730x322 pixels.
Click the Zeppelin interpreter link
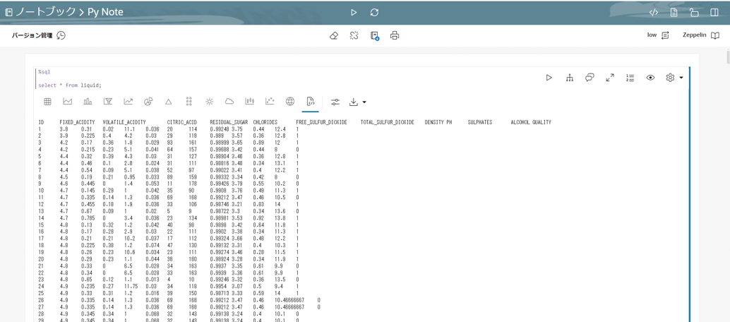point(700,35)
